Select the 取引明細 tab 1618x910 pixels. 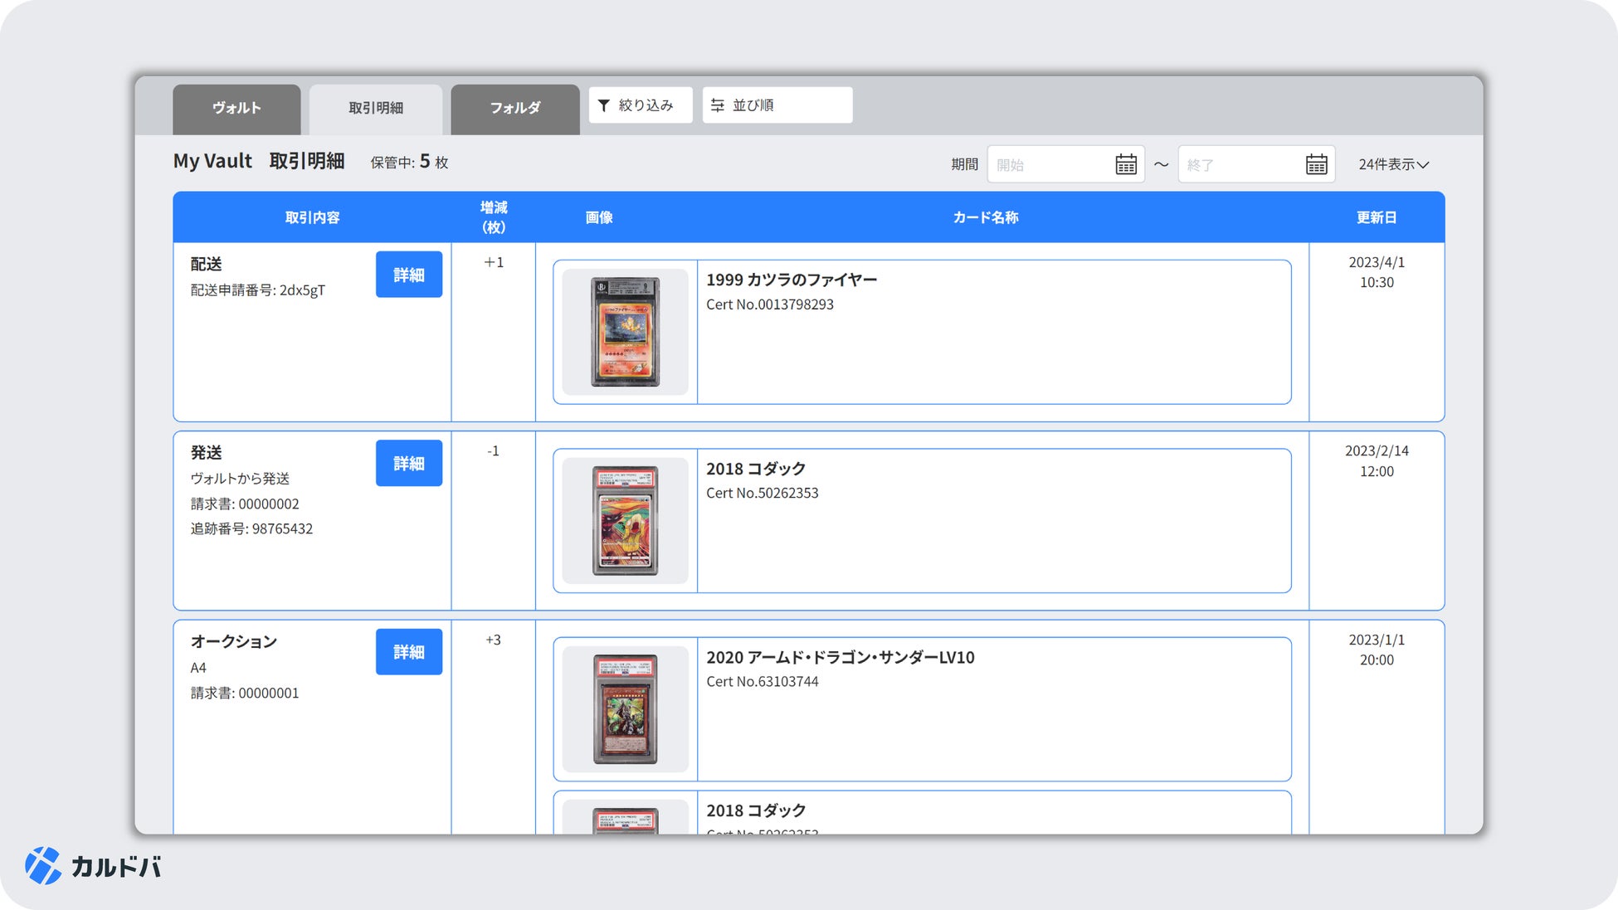coord(376,108)
